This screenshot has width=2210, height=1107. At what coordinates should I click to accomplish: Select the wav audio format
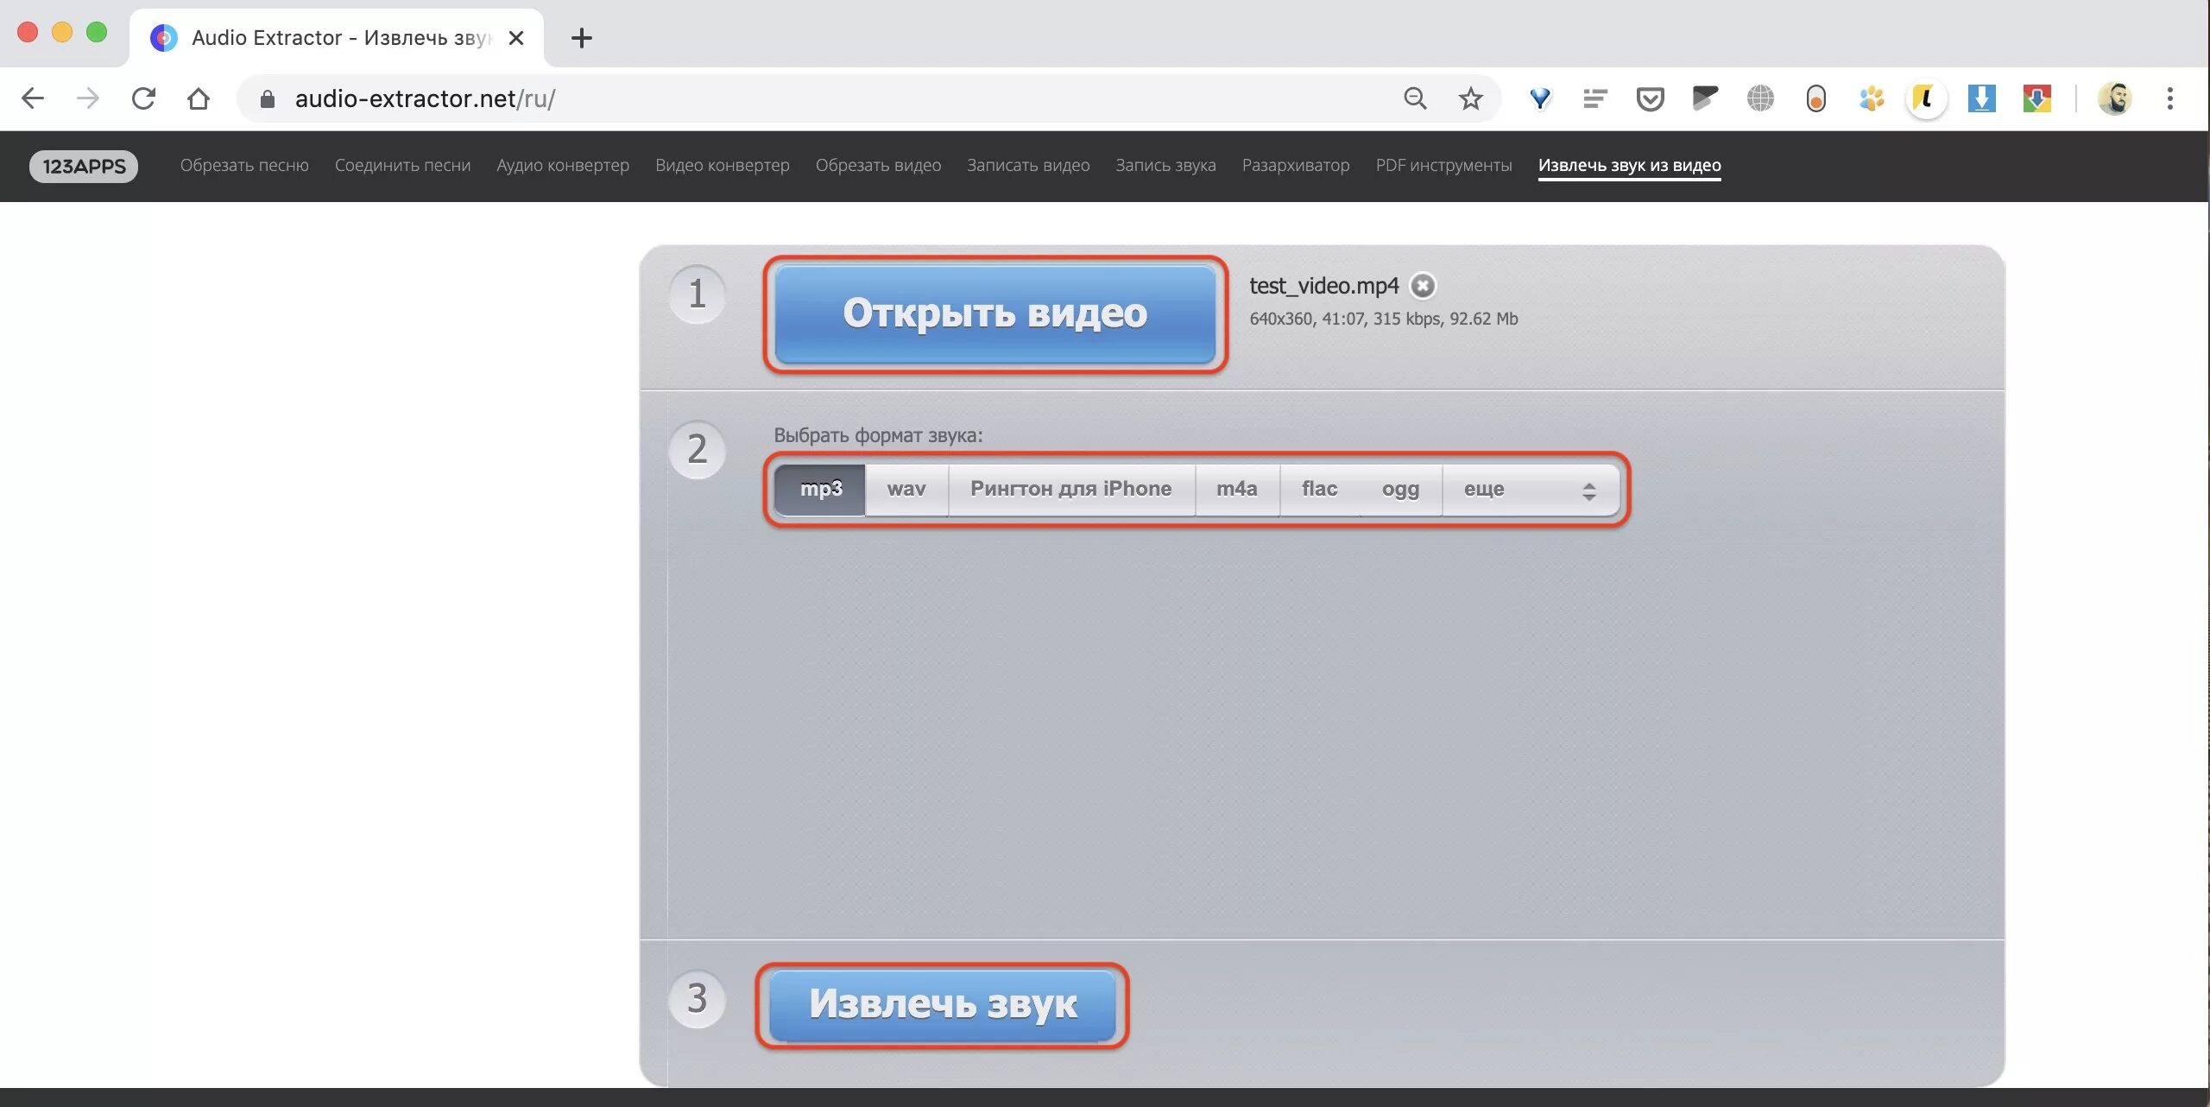pos(906,490)
